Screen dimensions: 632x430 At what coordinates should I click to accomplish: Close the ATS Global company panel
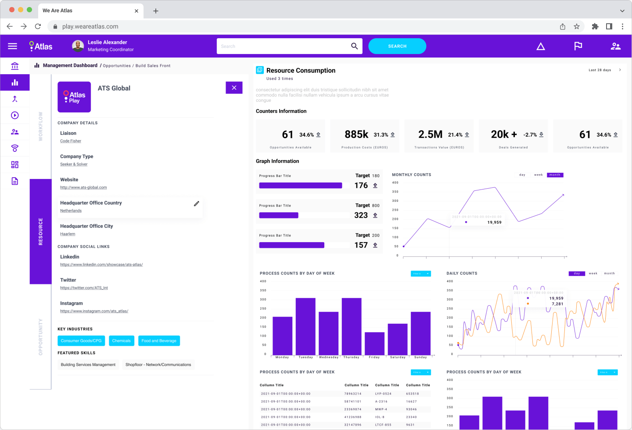(234, 88)
